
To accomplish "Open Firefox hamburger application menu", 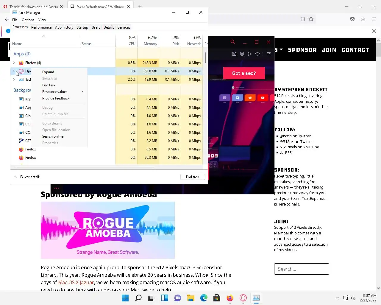I will (374, 19).
